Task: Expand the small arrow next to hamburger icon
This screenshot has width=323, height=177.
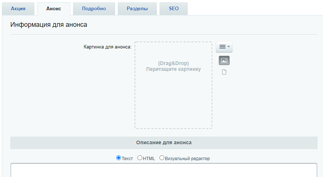Action: tap(228, 47)
